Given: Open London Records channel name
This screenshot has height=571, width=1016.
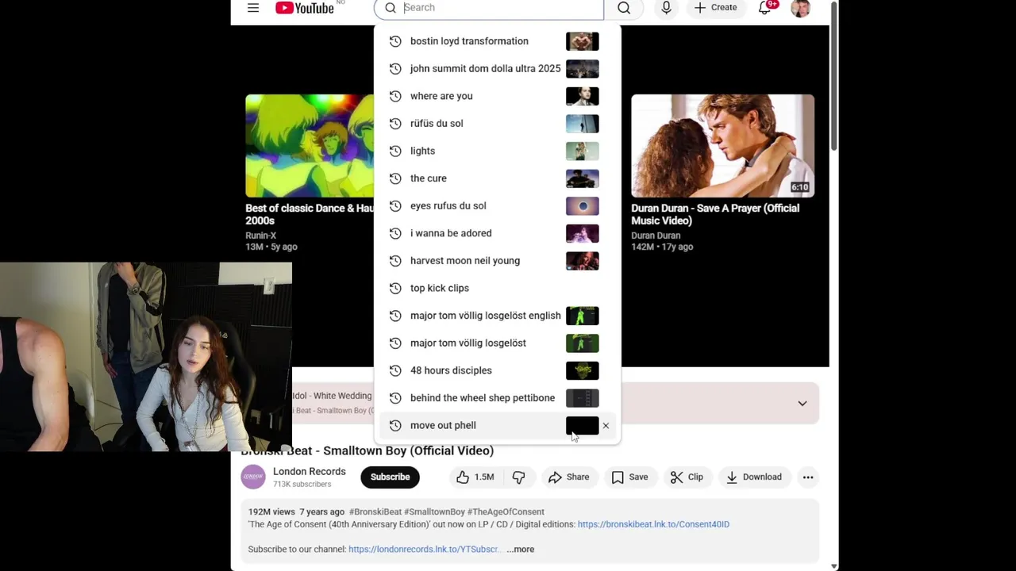Looking at the screenshot, I should [x=310, y=471].
